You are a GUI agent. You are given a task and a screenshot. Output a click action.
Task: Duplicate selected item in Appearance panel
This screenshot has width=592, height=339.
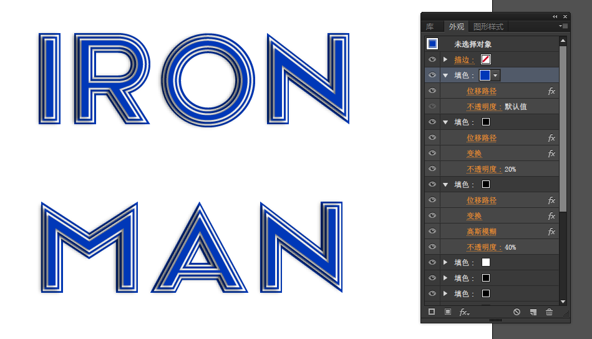pyautogui.click(x=533, y=312)
